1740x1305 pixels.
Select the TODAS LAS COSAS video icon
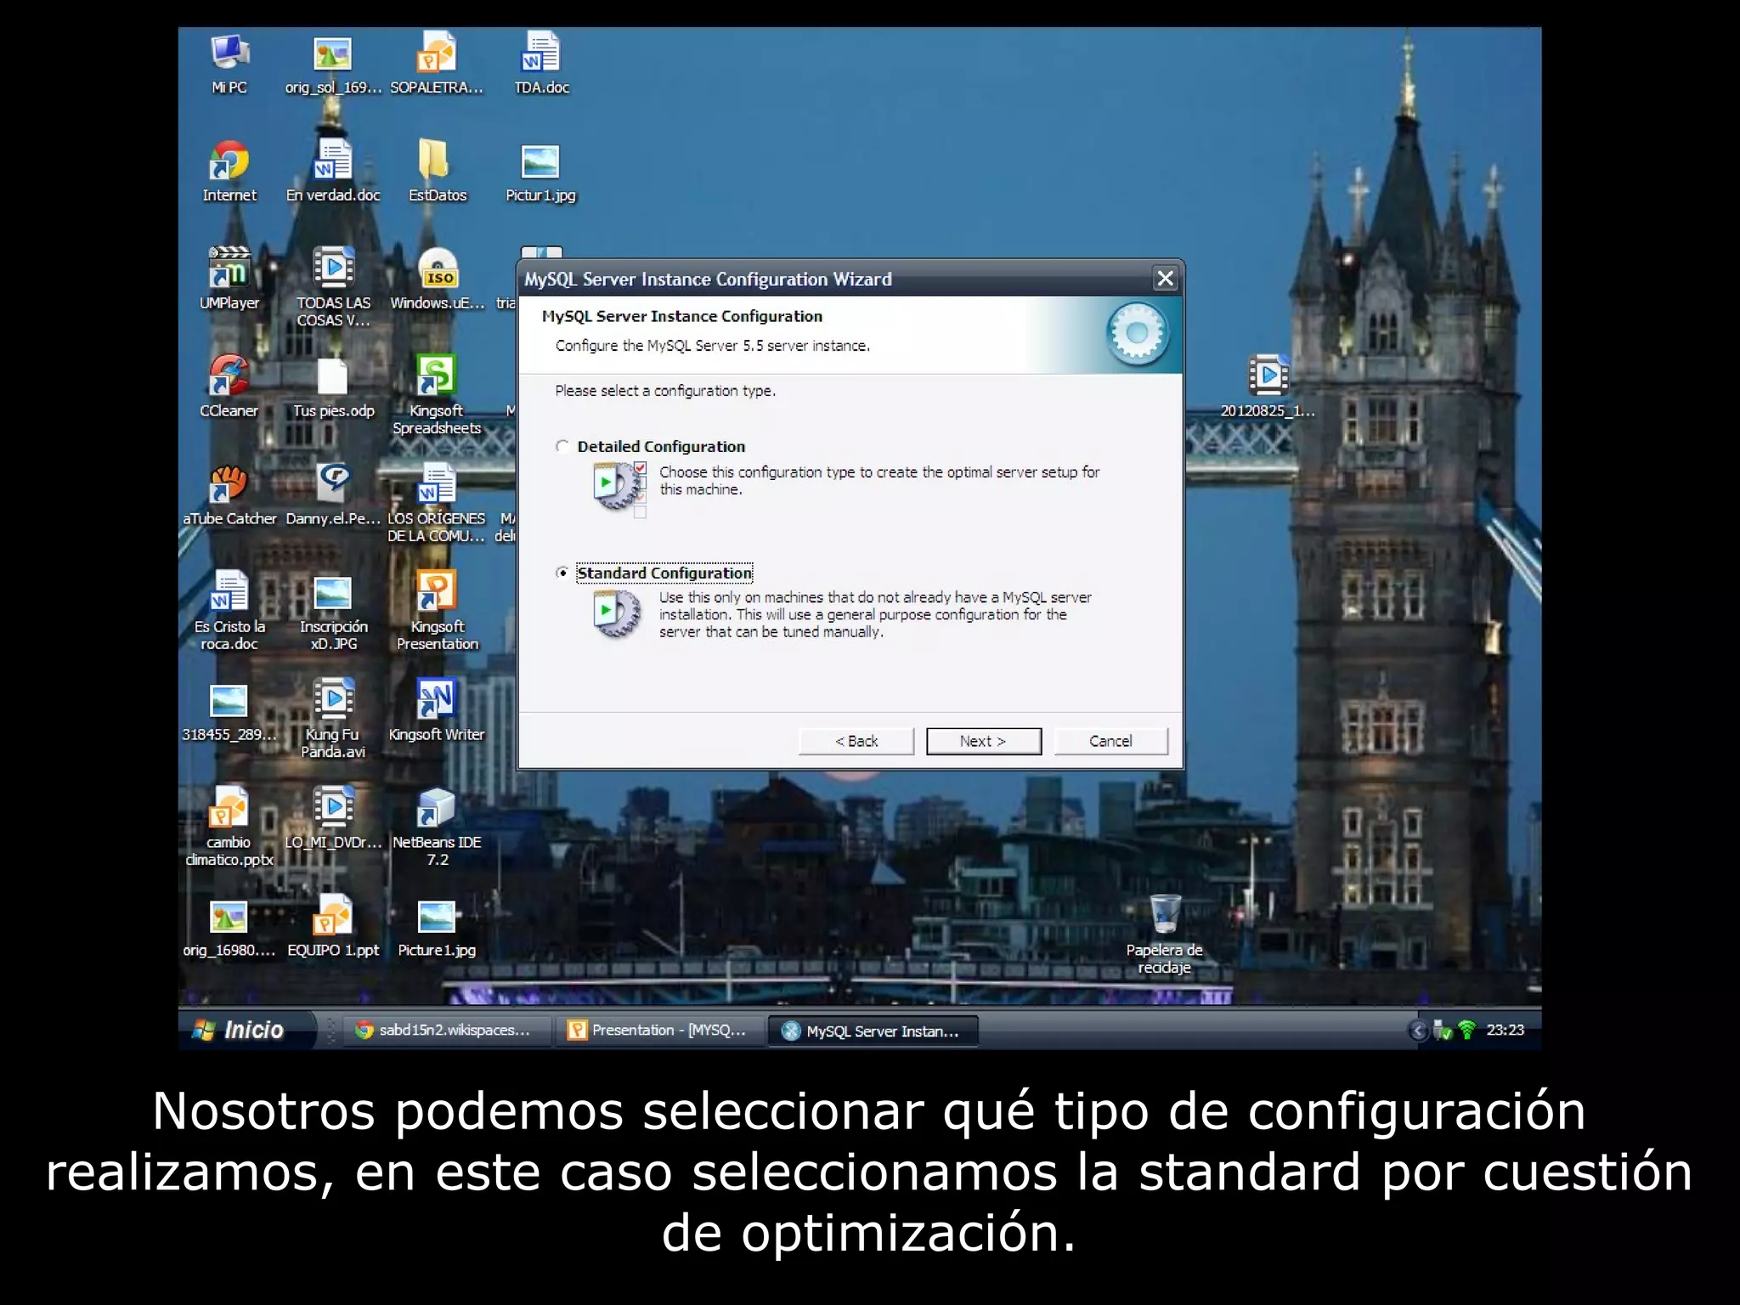pyautogui.click(x=332, y=268)
